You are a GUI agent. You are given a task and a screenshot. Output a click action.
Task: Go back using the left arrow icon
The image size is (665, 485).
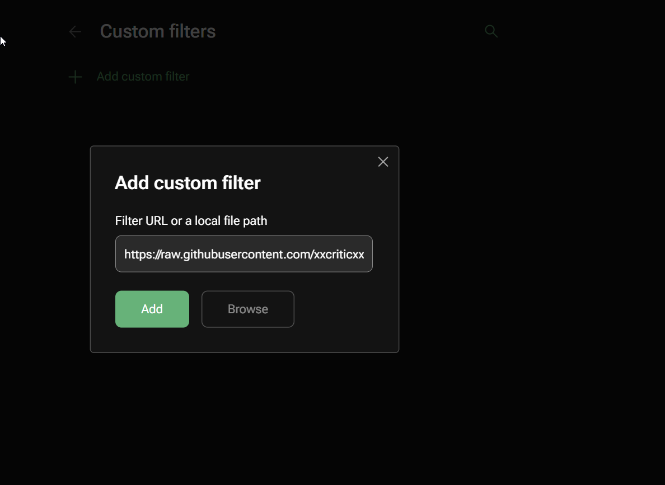click(75, 32)
